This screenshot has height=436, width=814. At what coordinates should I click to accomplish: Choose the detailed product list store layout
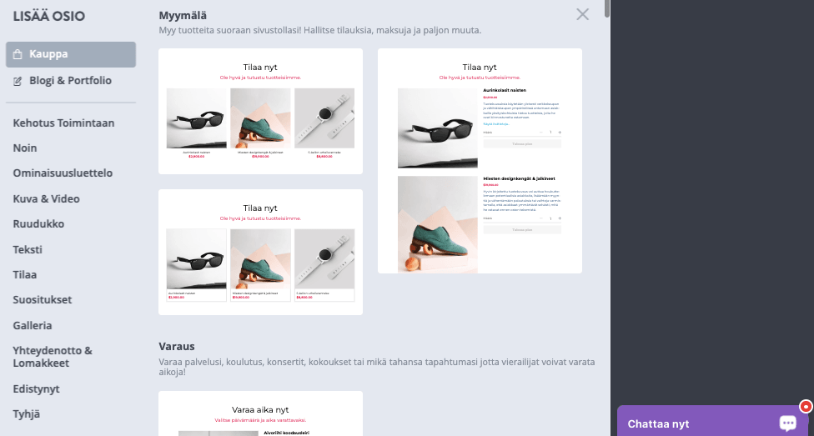point(480,161)
